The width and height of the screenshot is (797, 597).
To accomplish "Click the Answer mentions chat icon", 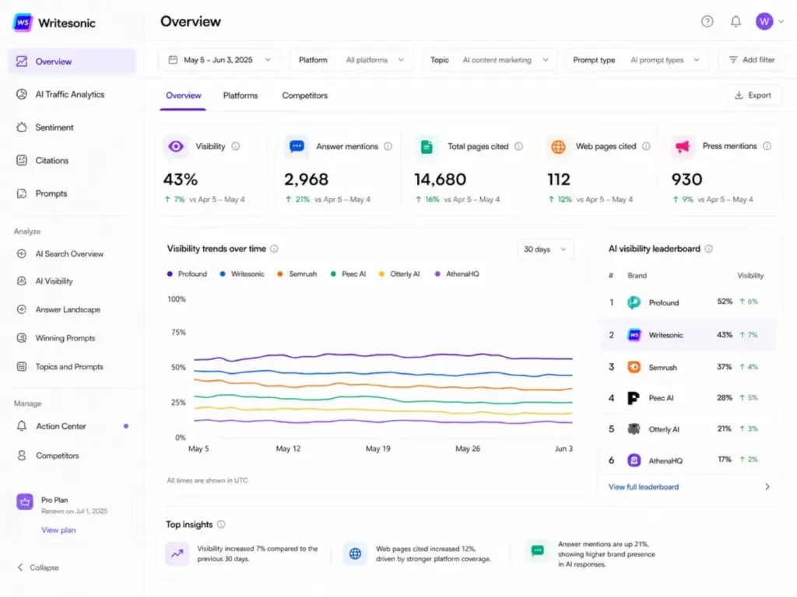I will pyautogui.click(x=297, y=146).
